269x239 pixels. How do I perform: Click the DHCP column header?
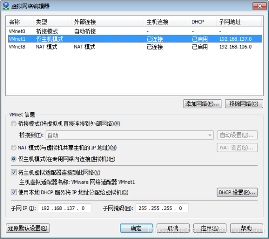coord(202,22)
